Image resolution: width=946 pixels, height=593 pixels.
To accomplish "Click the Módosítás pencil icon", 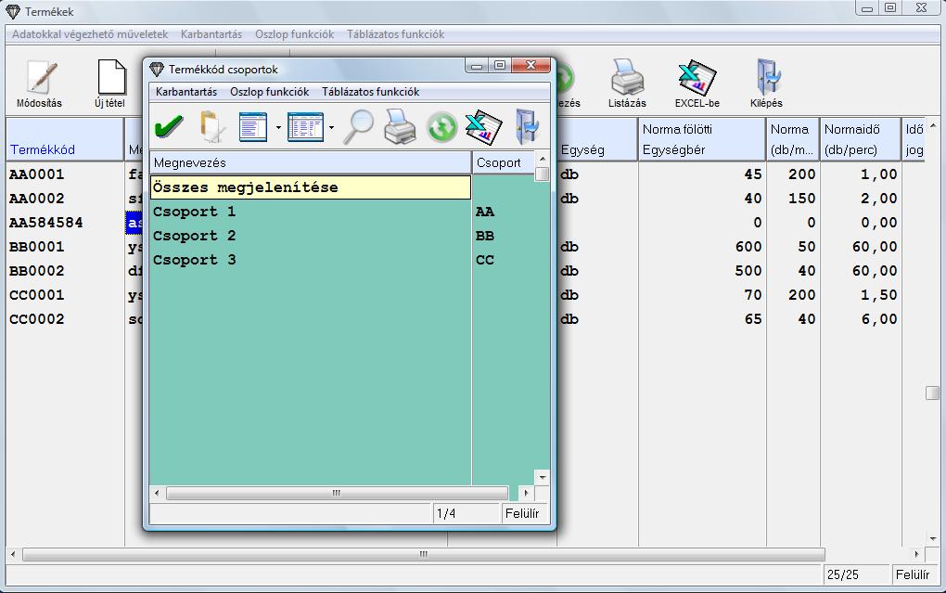I will [40, 84].
